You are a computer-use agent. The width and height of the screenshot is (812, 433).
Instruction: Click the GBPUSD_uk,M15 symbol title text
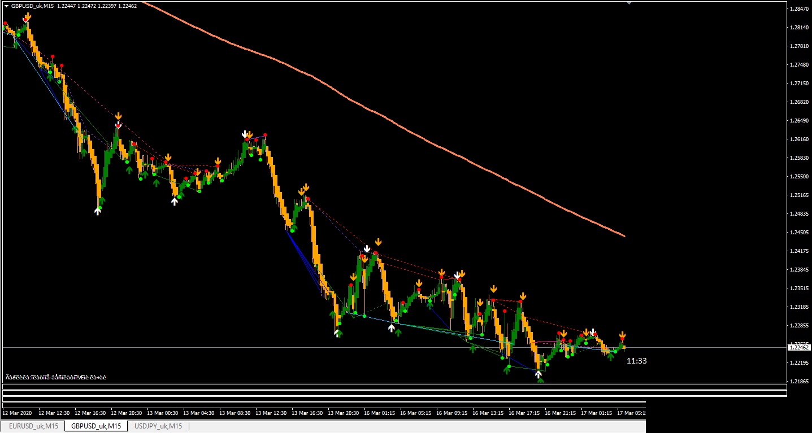point(33,6)
